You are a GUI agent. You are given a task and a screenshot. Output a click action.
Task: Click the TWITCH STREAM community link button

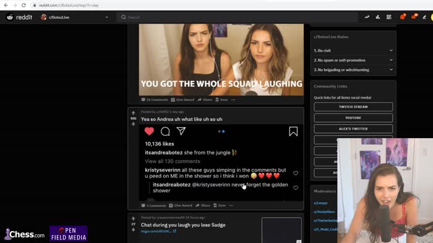tap(353, 107)
